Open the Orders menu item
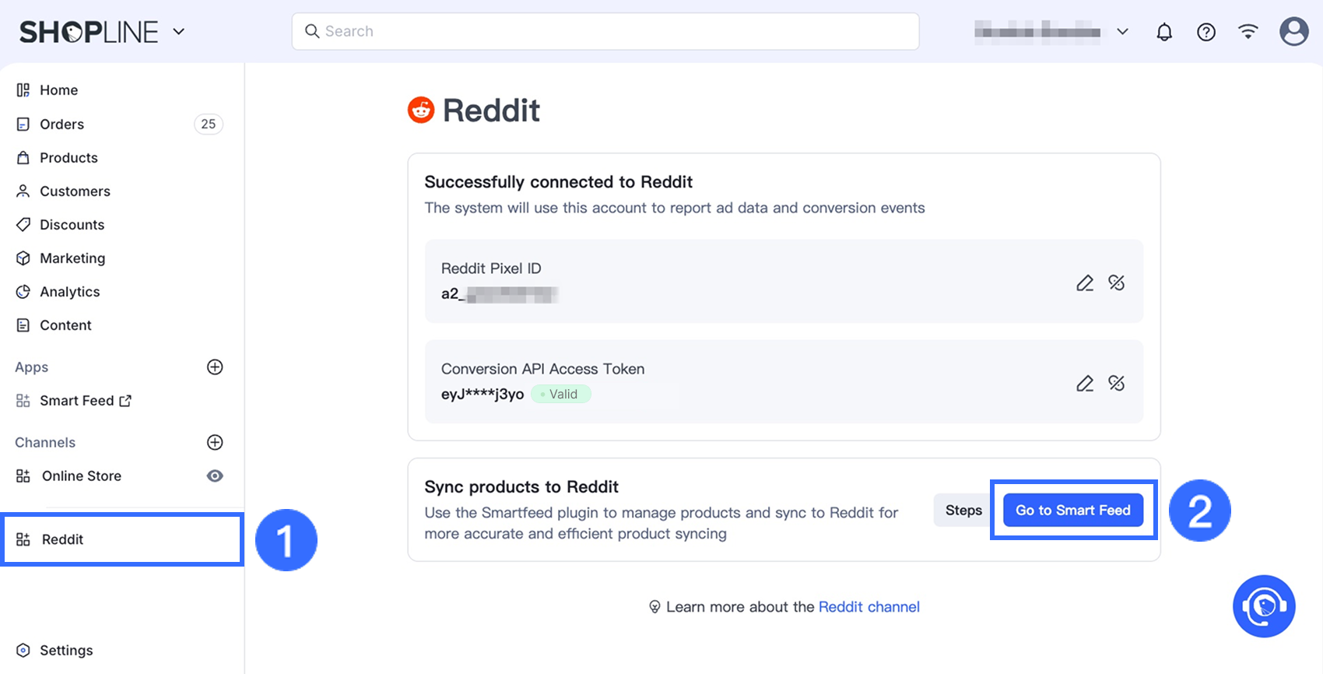Viewport: 1323px width, 674px height. point(61,125)
